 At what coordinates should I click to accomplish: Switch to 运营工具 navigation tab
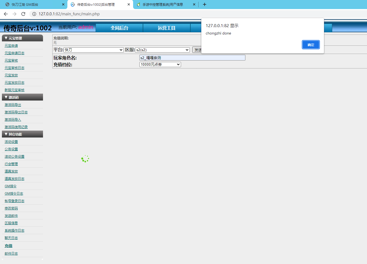click(167, 28)
